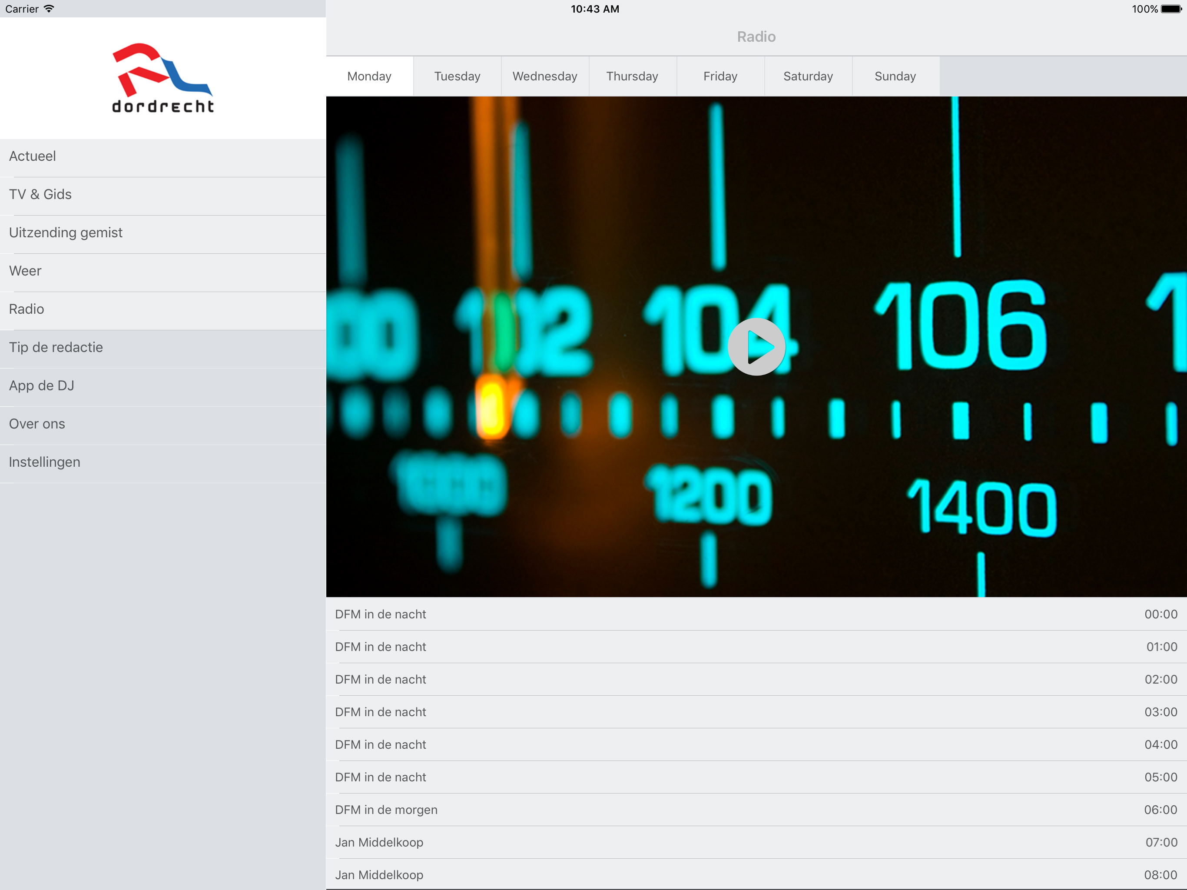Tap the Carrier label
This screenshot has height=890, width=1187.
click(22, 9)
